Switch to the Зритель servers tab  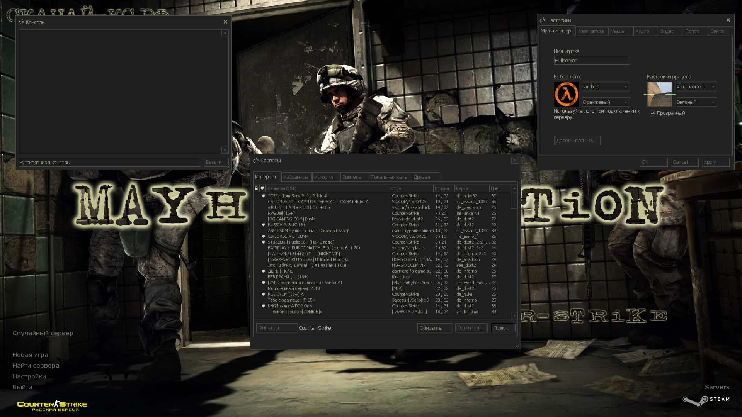point(354,177)
